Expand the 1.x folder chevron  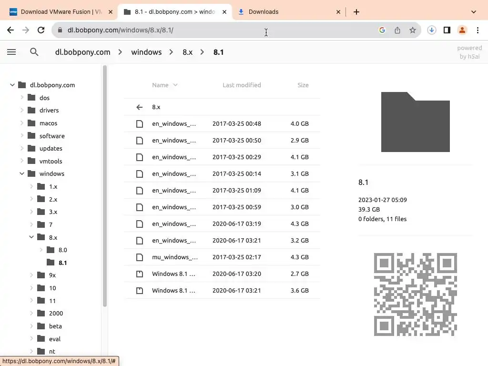click(31, 186)
